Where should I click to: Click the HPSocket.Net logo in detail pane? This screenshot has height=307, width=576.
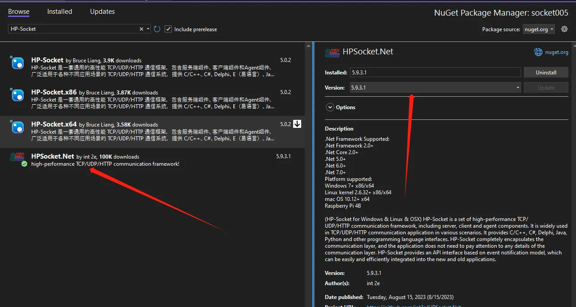pyautogui.click(x=332, y=53)
